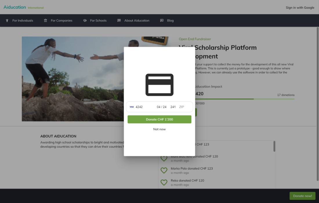This screenshot has width=319, height=203.
Task: Click the Reka donated CHF 120 entry
Action: [187, 180]
